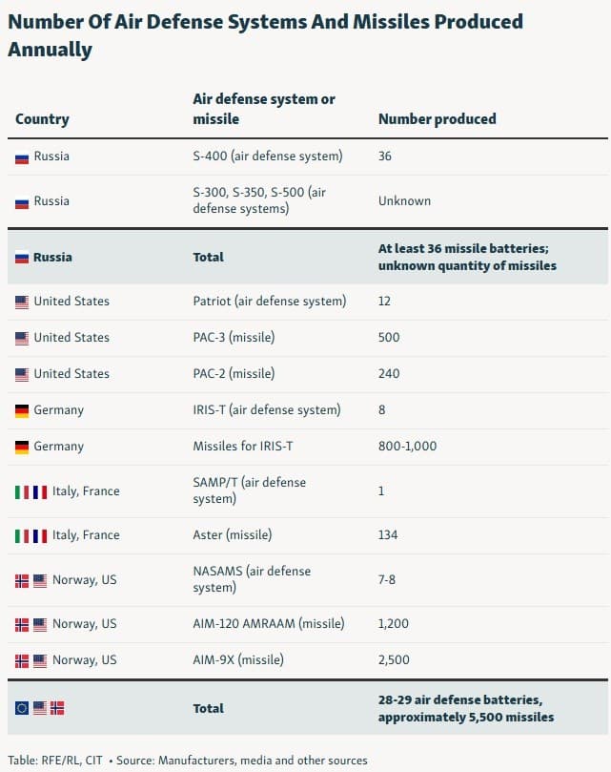
Task: Click the AIM-120 AMRAAM (missile) cell
Action: [269, 624]
